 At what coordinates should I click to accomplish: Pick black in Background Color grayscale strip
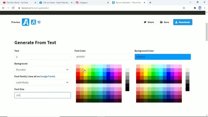188,89
